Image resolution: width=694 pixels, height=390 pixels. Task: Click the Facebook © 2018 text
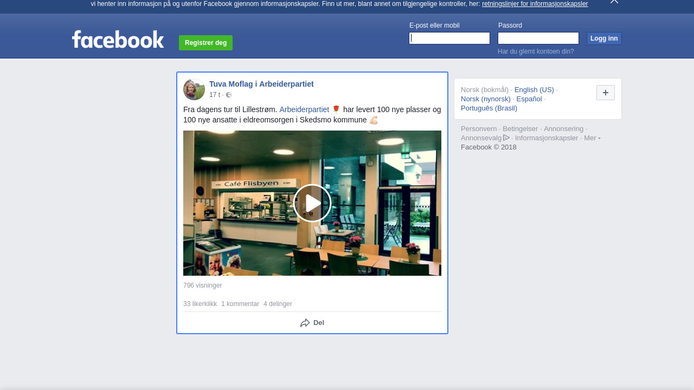pos(489,147)
